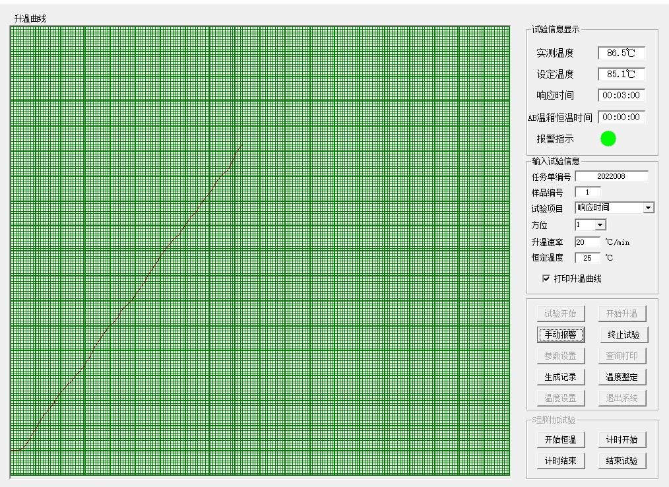Image resolution: width=669 pixels, height=487 pixels.
Task: Toggle the 打印升温曲线 print curve checkbox
Action: point(546,278)
